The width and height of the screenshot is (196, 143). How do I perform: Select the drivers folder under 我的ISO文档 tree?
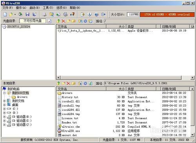(22, 97)
